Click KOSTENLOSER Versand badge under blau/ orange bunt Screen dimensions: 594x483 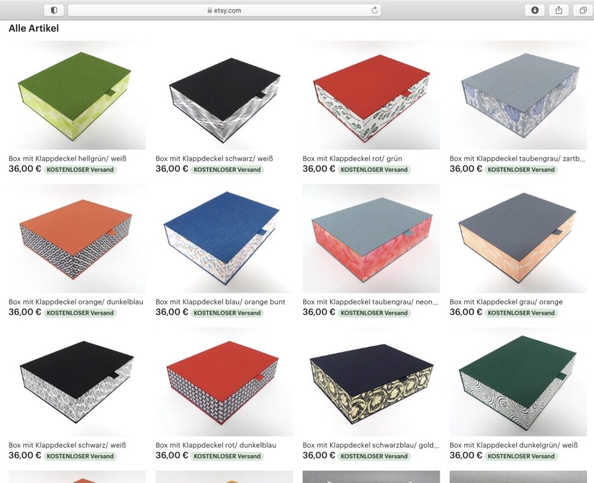tap(227, 313)
